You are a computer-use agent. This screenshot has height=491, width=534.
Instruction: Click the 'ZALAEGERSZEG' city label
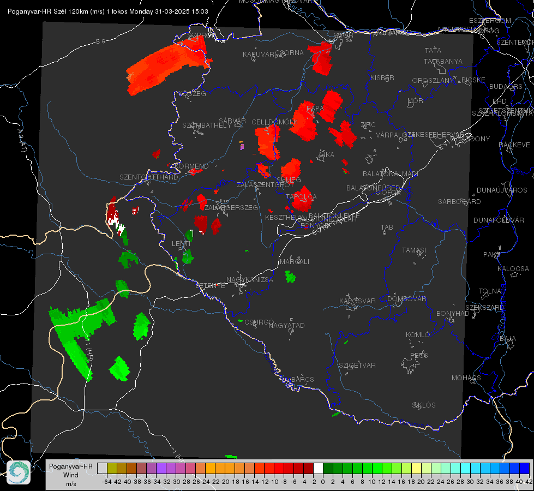pos(231,207)
